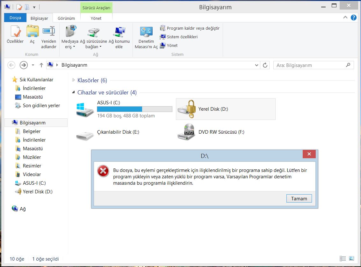Viewport: 361px width, 267px height.
Task: Switch to details view icon in status bar
Action: tap(343, 258)
